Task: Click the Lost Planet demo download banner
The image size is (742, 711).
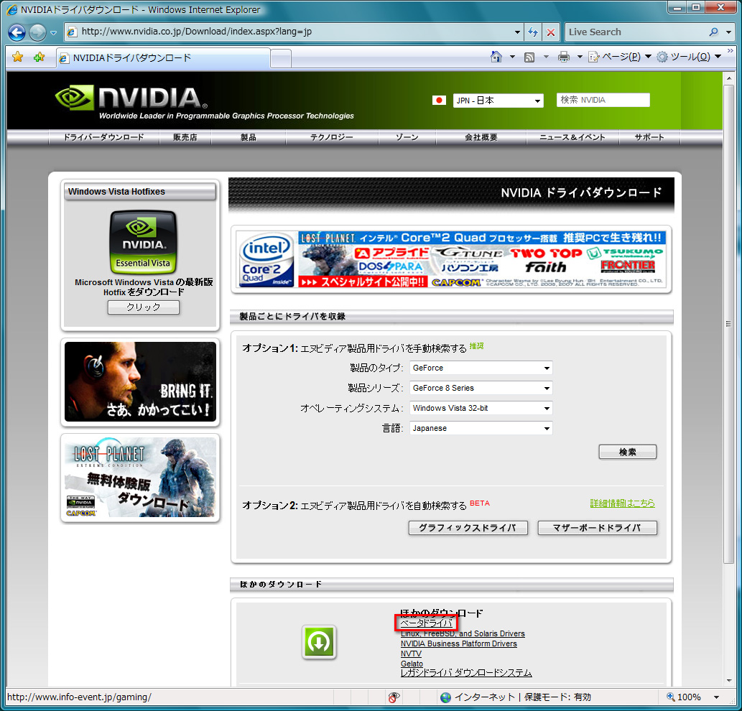Action: coord(140,478)
